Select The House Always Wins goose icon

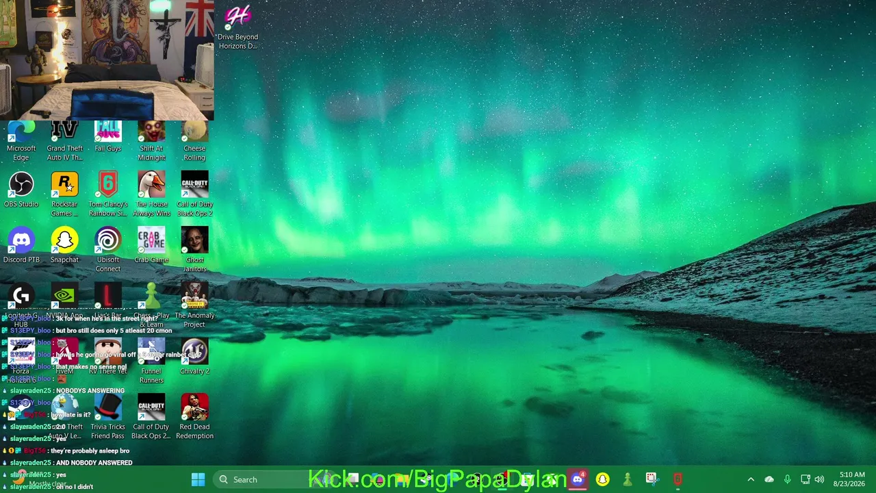click(x=151, y=194)
